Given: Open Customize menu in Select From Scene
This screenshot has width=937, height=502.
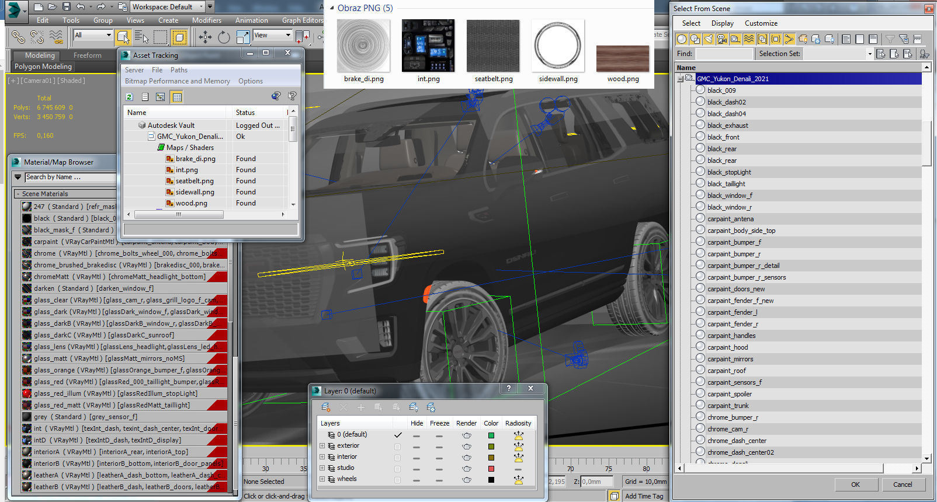Looking at the screenshot, I should [x=761, y=23].
